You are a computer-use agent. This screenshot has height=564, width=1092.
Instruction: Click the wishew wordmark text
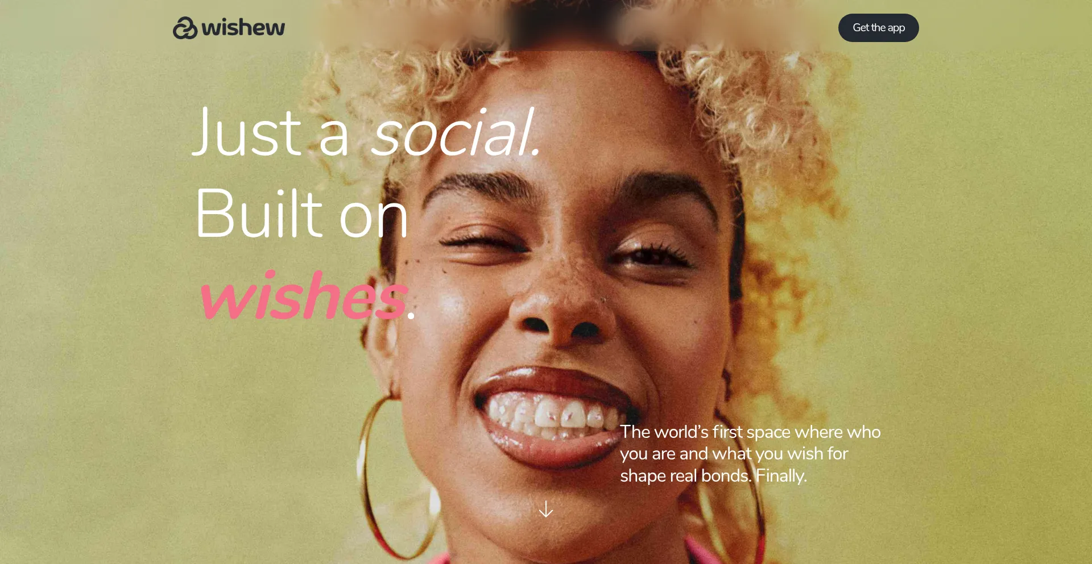pos(243,28)
